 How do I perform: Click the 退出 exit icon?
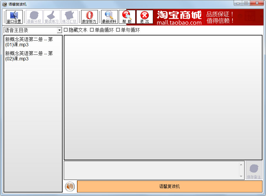144,17
